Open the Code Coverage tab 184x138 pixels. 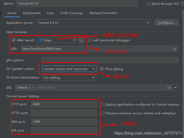[71, 13]
